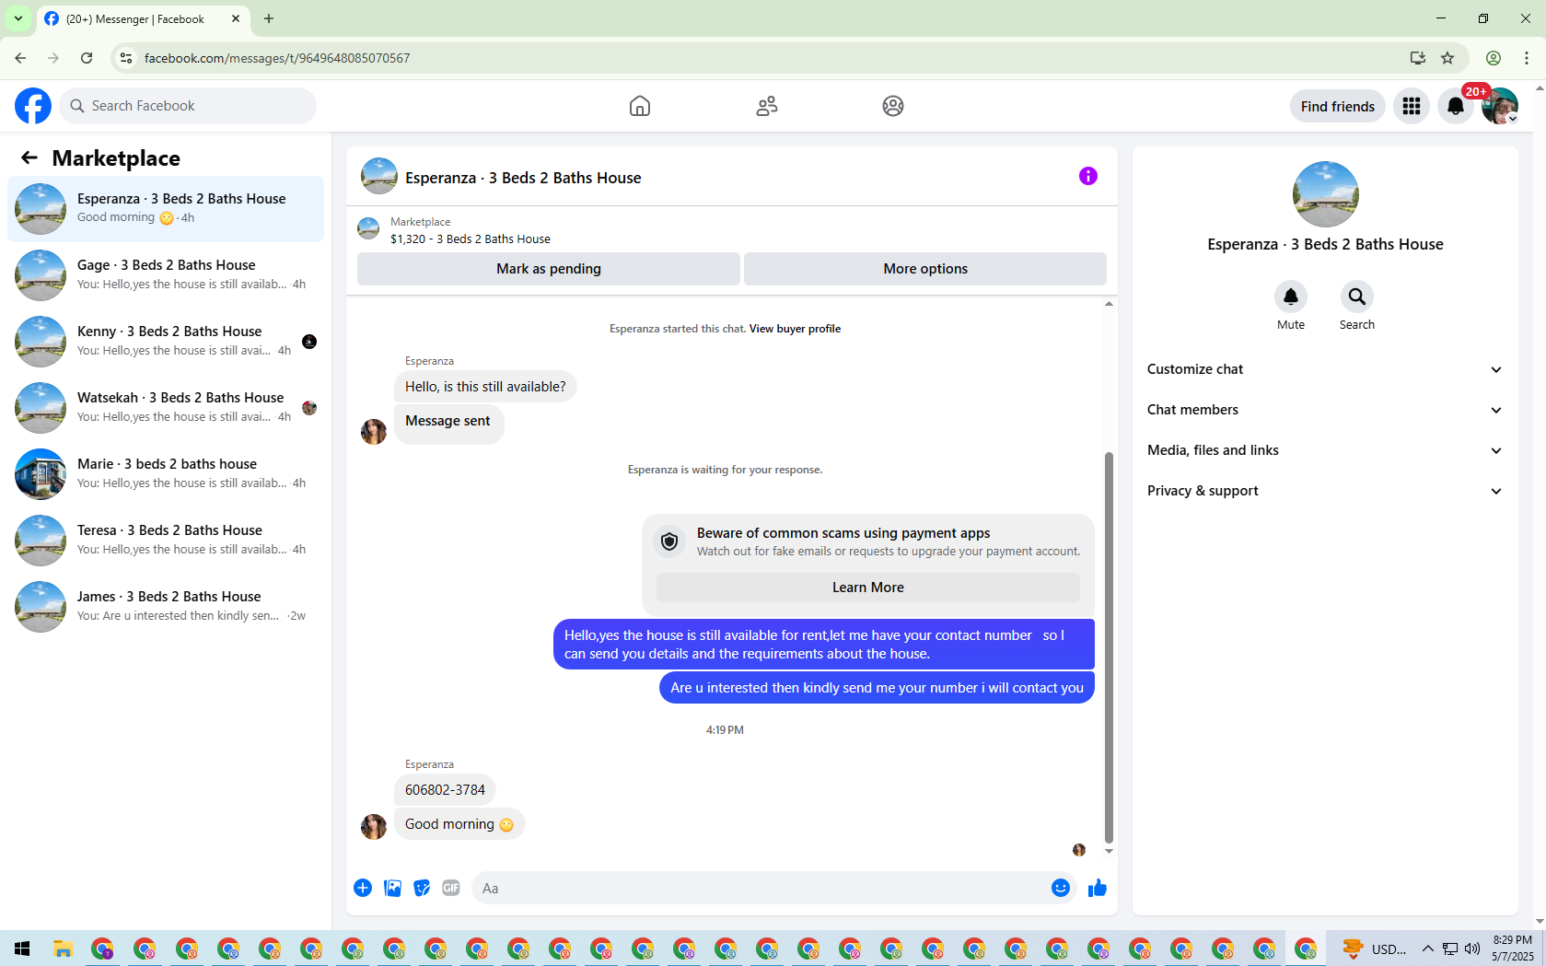Click the taskbar clock showing 8:29 PM

tap(1512, 949)
